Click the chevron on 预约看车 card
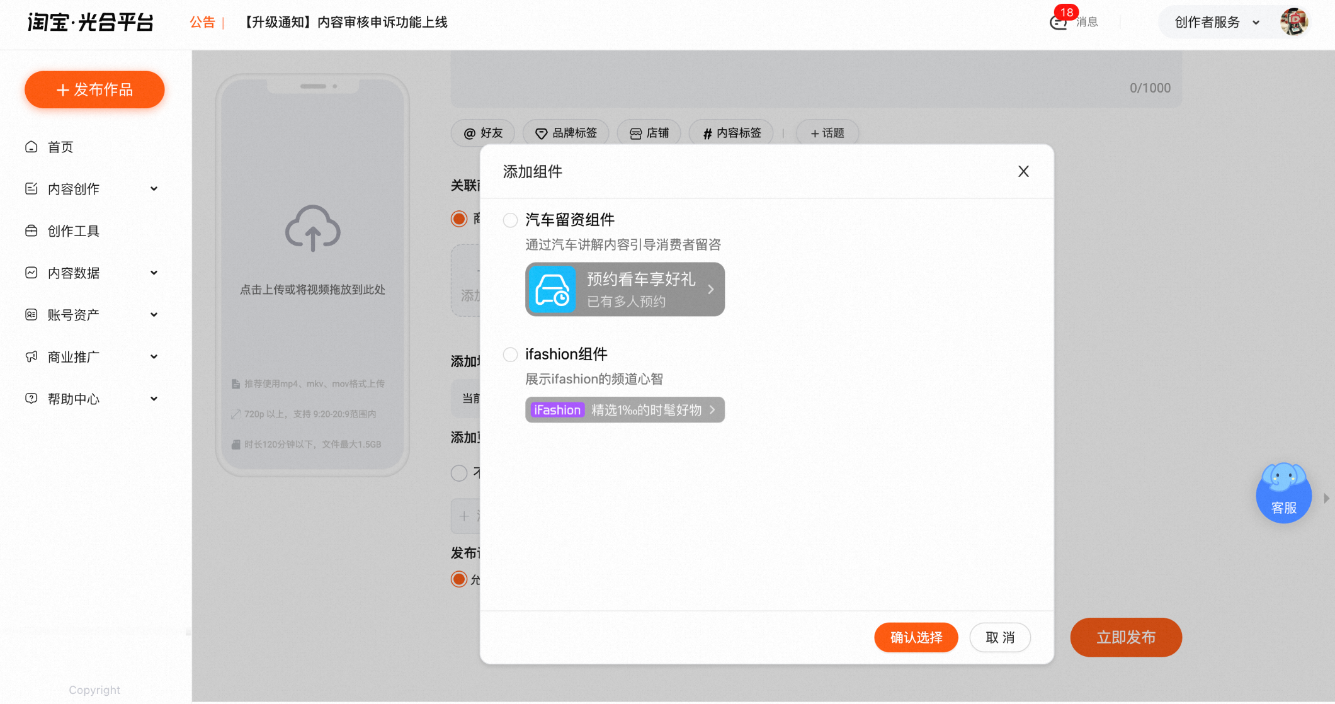 [x=710, y=289]
